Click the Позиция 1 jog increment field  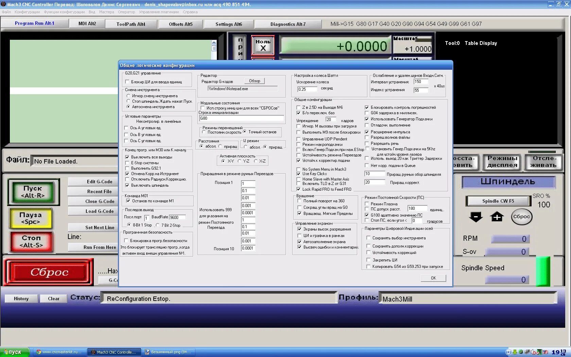pos(248,184)
